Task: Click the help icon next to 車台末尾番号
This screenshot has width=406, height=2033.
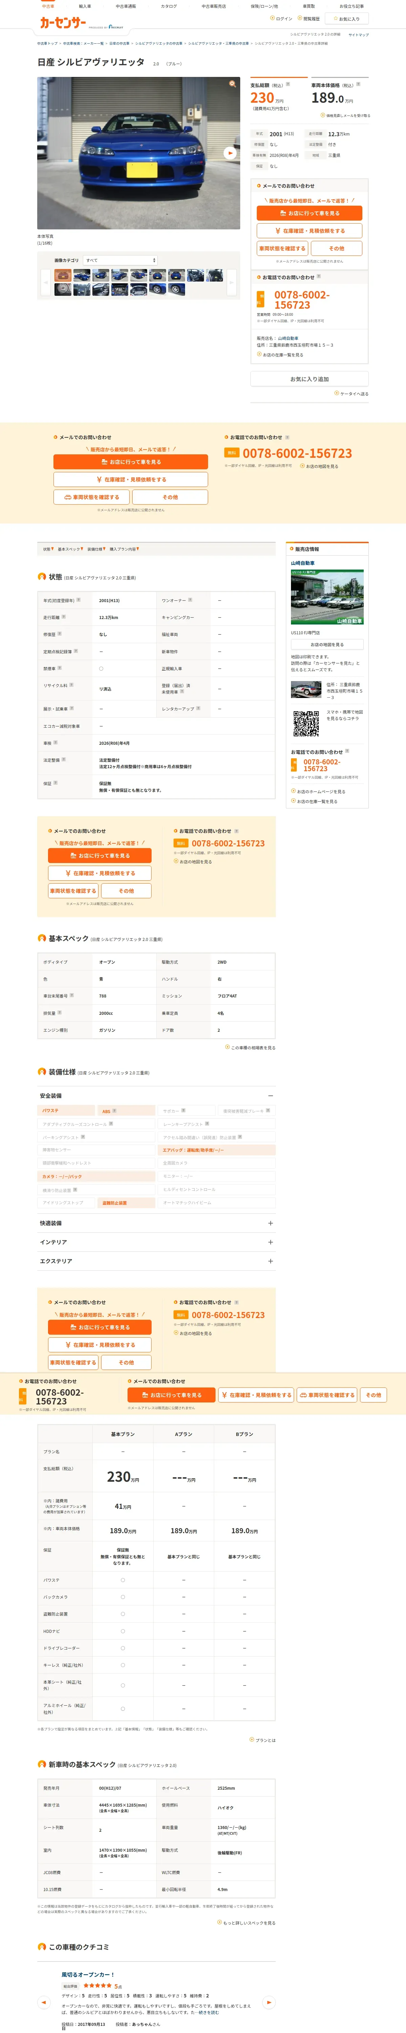Action: click(71, 995)
